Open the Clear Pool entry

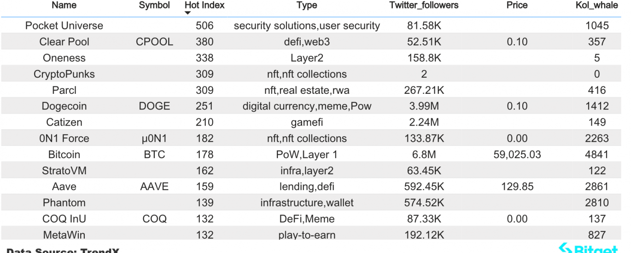(x=64, y=42)
